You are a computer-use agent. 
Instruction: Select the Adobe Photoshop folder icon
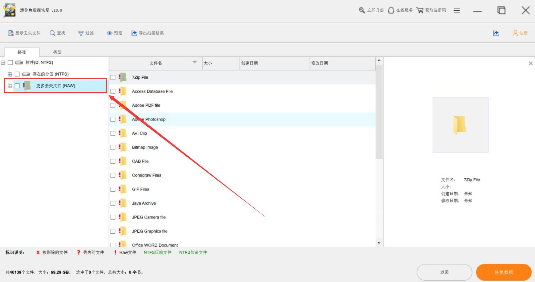click(123, 119)
